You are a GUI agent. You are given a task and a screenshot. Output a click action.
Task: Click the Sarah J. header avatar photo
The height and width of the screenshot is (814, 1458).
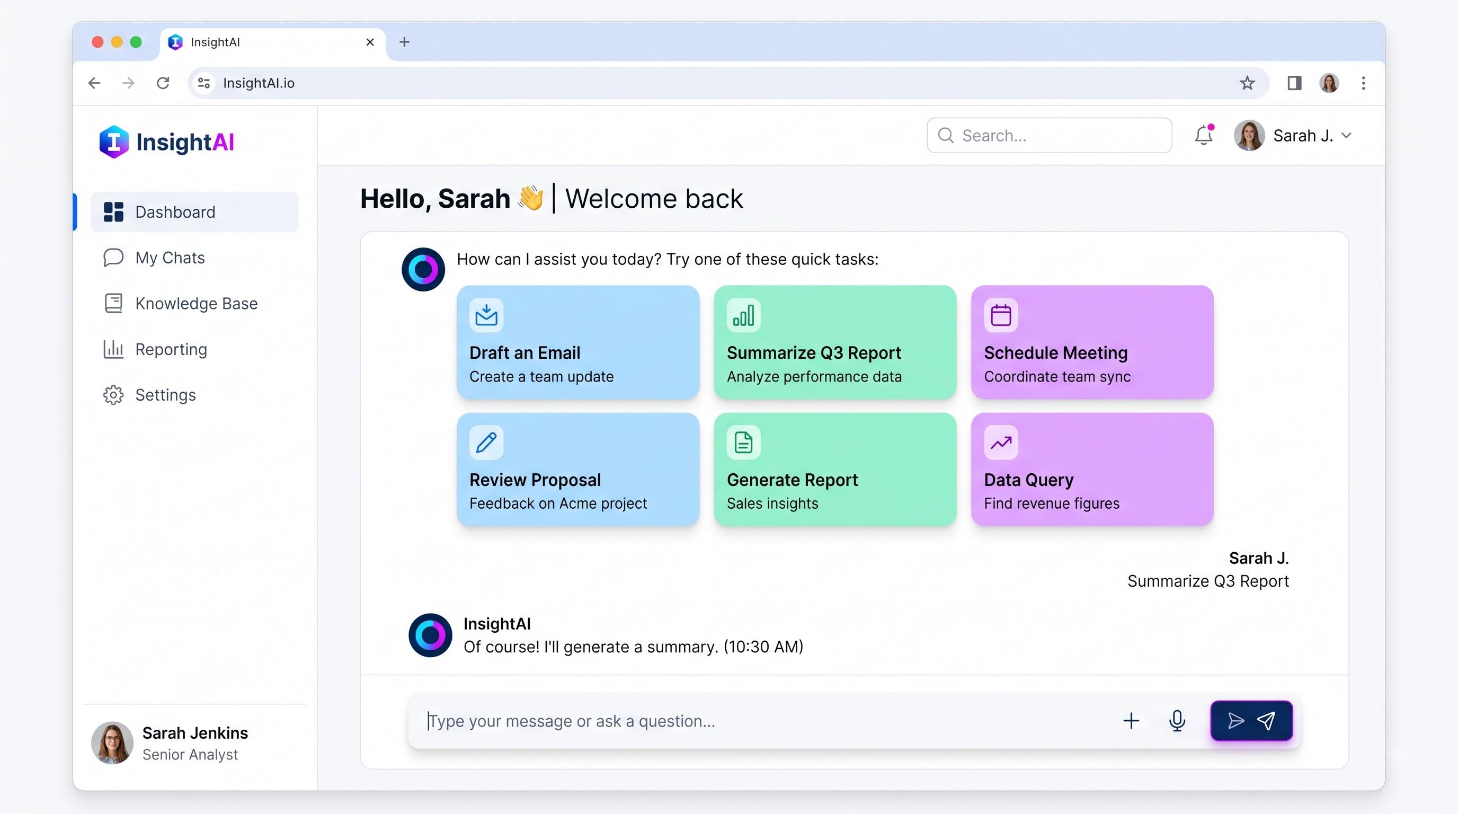coord(1249,135)
